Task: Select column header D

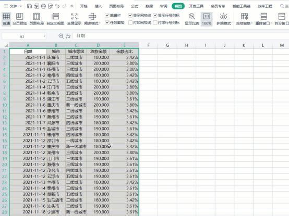Action: [98, 45]
